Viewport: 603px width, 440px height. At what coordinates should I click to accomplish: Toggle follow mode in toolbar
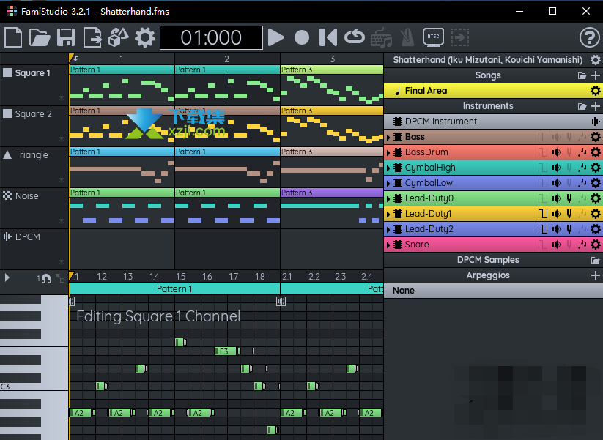(460, 37)
